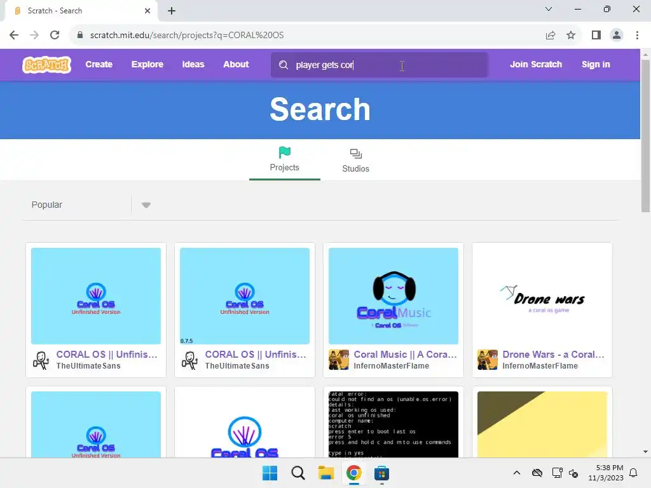
Task: Click the page vertical scrollbar thumb
Action: coord(645,137)
